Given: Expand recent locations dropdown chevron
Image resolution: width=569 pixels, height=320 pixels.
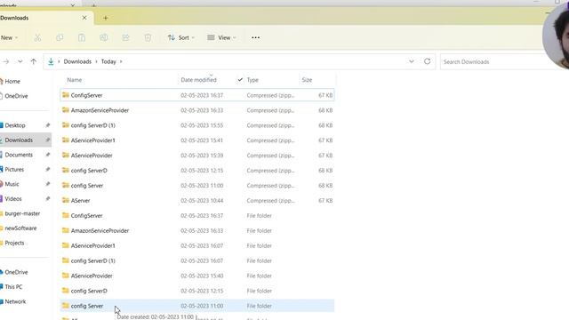Looking at the screenshot, I should tap(20, 61).
